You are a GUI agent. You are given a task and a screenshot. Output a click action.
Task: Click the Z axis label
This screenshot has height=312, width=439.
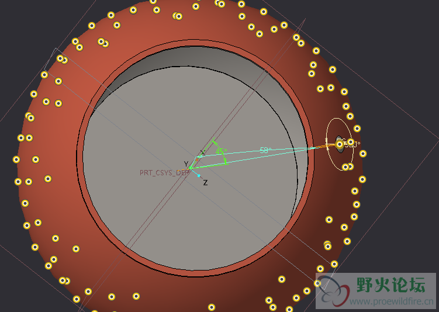(206, 183)
